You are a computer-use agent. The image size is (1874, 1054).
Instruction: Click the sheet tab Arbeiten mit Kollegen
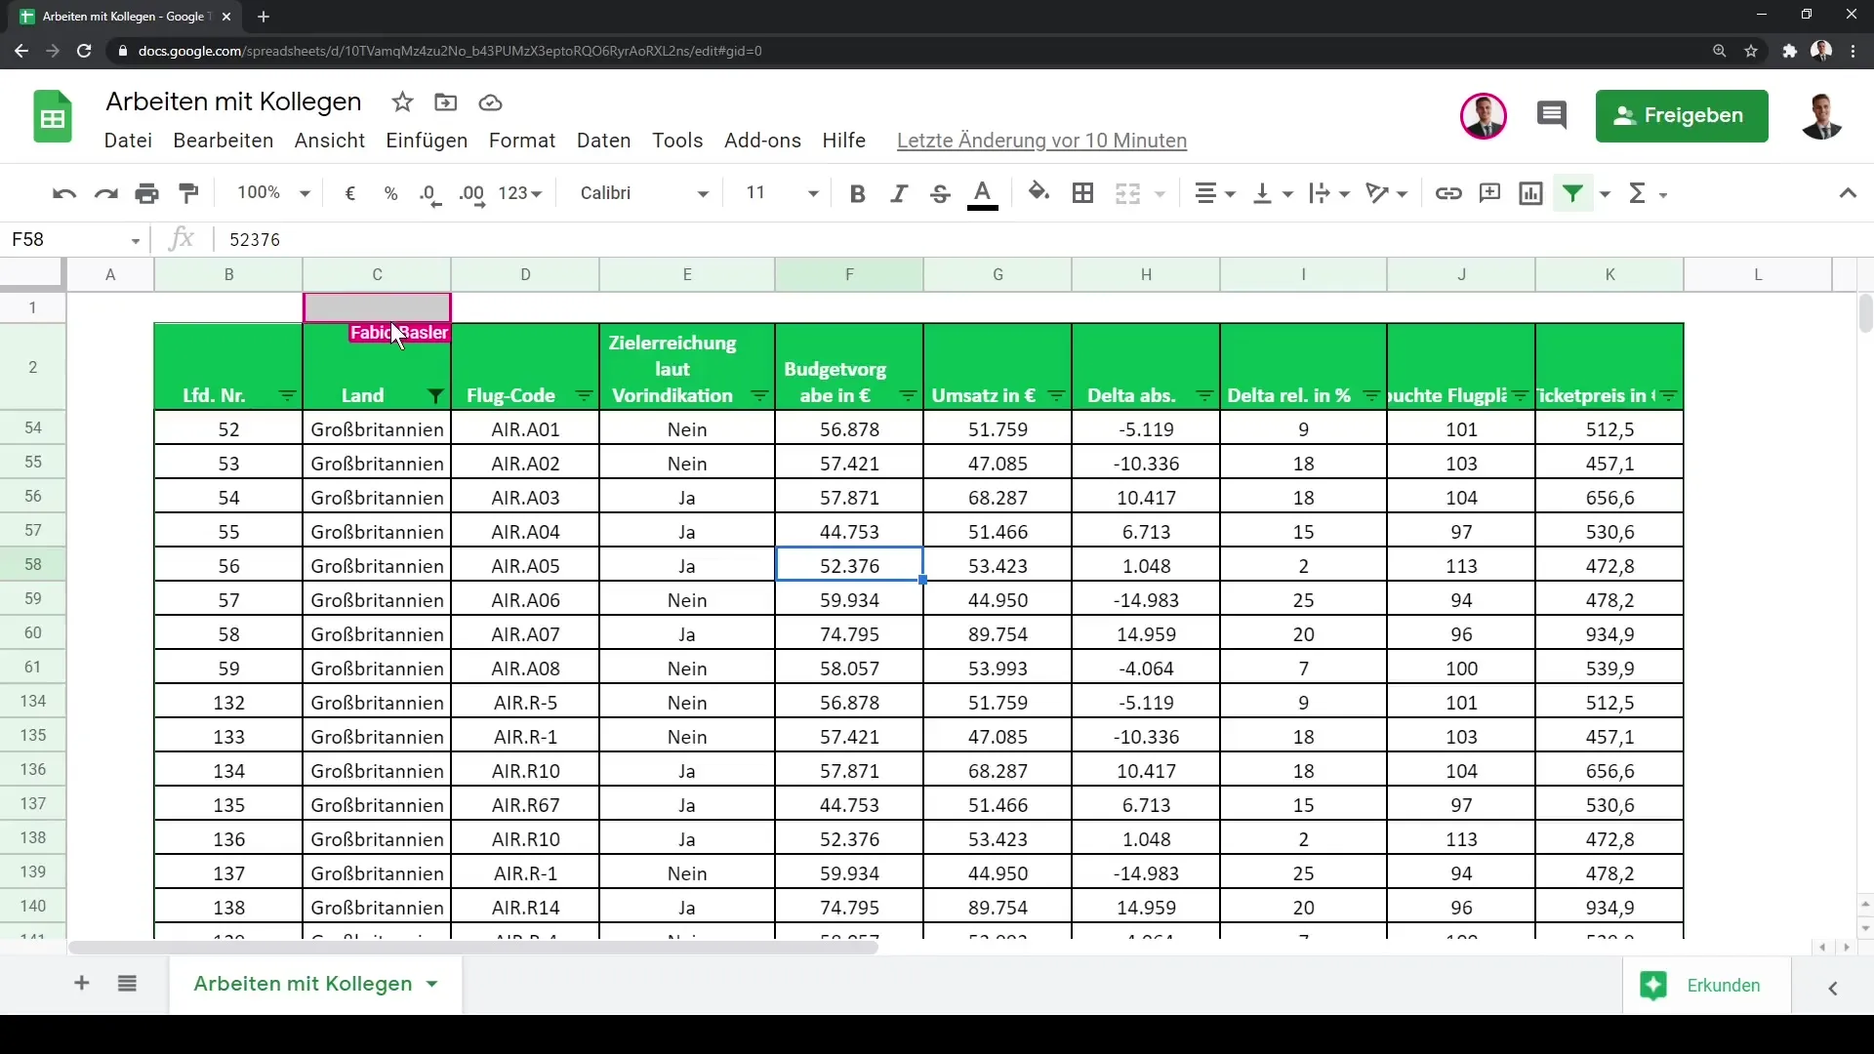[x=303, y=983]
